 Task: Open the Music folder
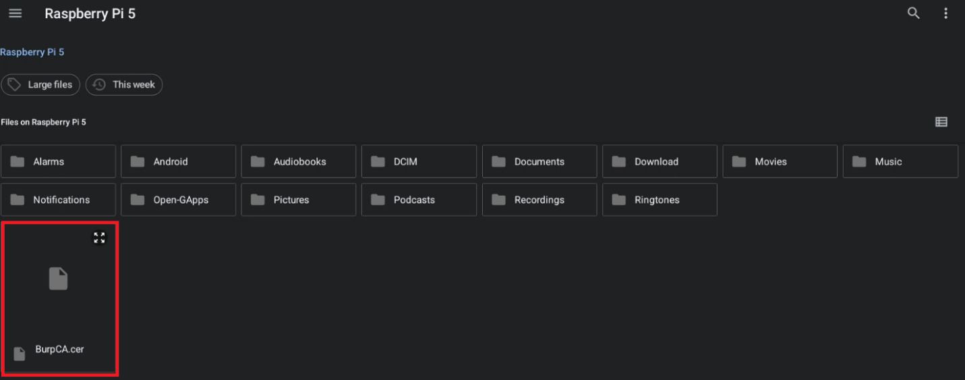tap(900, 162)
